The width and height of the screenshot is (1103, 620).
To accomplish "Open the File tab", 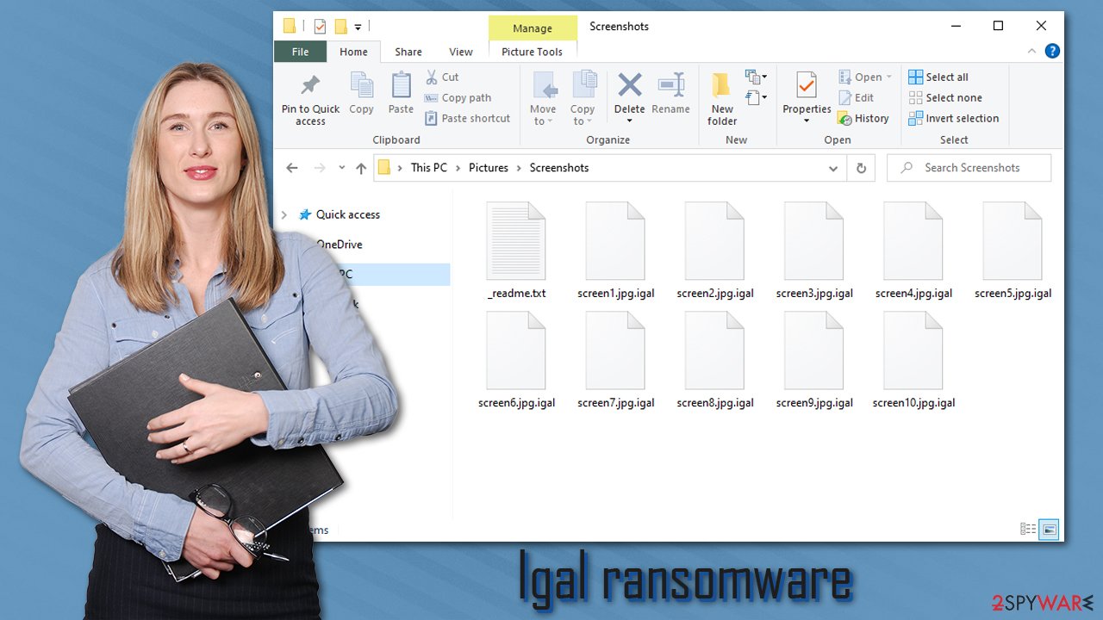I will (x=300, y=52).
